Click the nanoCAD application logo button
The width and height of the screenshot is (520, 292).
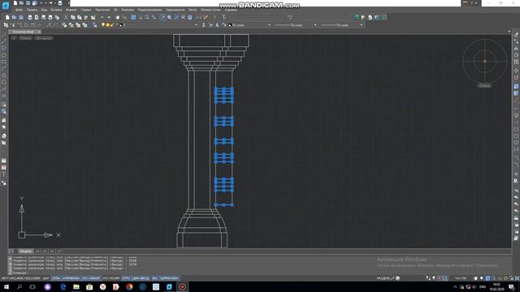[x=6, y=6]
